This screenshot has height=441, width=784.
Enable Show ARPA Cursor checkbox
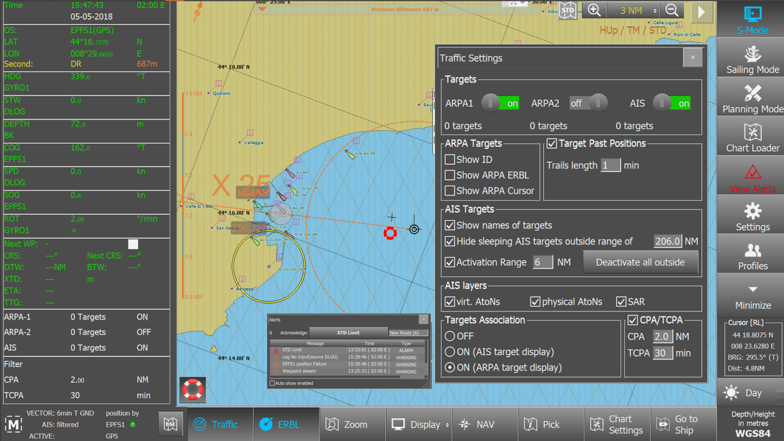[x=450, y=190]
